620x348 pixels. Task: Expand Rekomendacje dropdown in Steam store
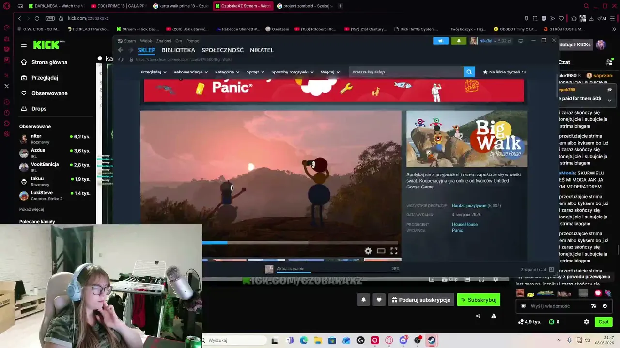(x=190, y=72)
